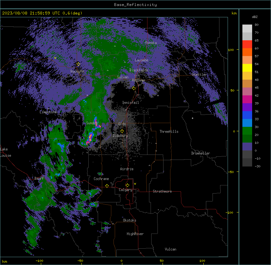Click the Banff city label
This screenshot has width=271, height=265.
39,178
